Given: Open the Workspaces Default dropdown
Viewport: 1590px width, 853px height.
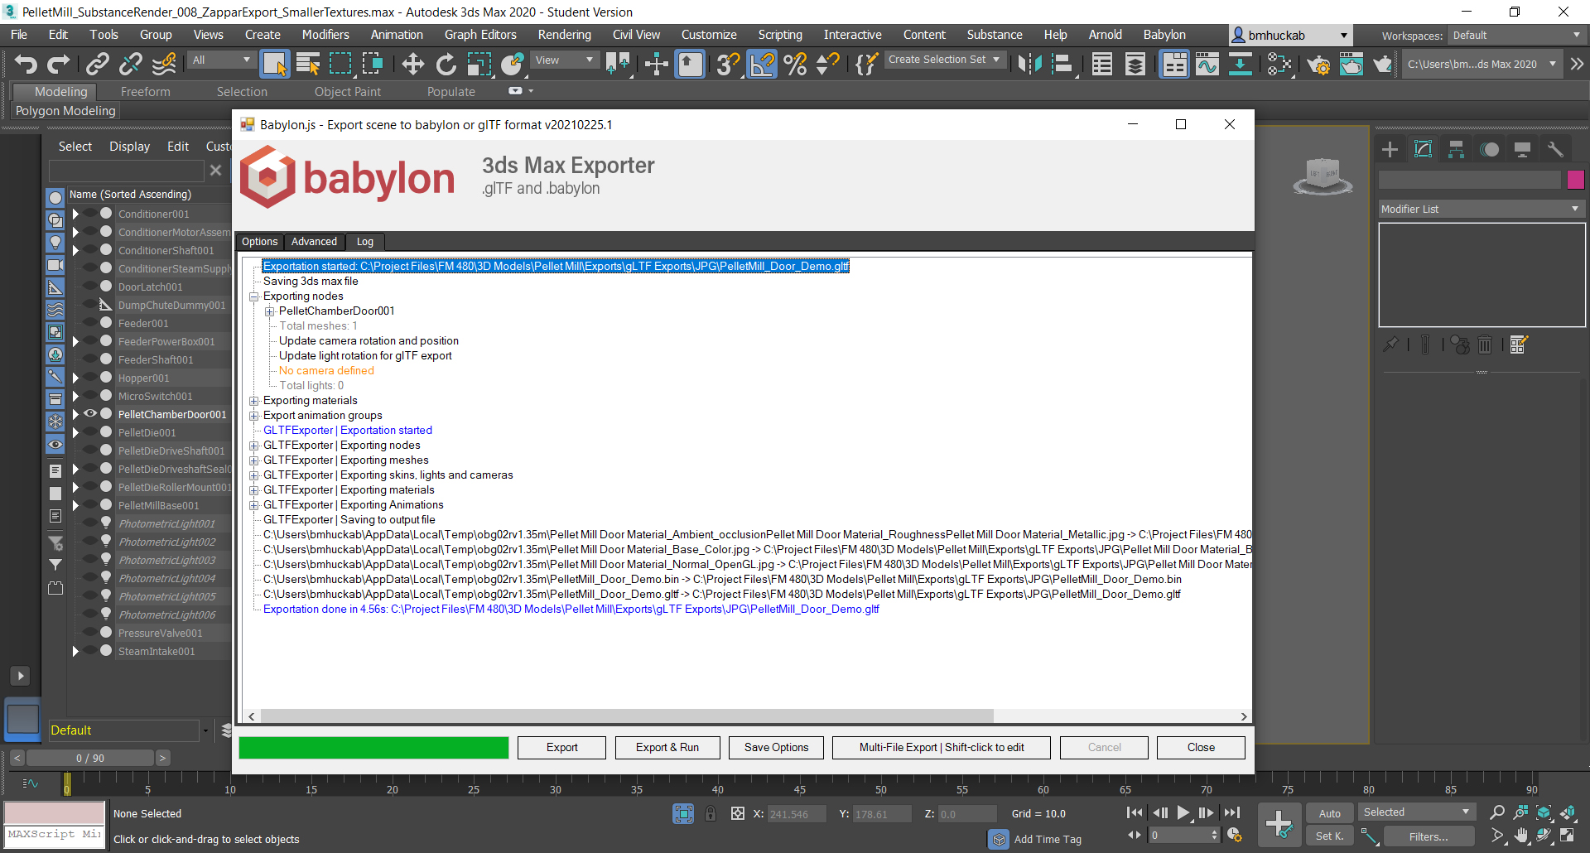Looking at the screenshot, I should [x=1516, y=36].
